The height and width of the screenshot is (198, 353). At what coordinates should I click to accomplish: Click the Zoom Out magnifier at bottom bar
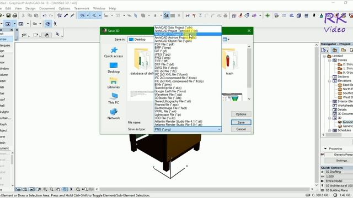pos(51,189)
